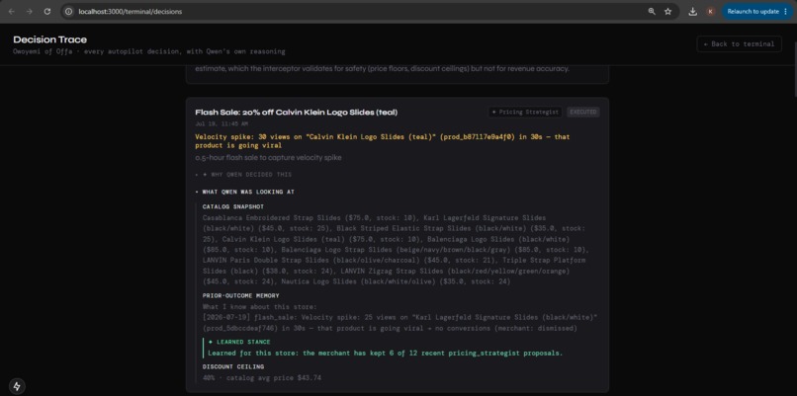Open the browser downloads icon
Image resolution: width=797 pixels, height=396 pixels.
coord(692,11)
